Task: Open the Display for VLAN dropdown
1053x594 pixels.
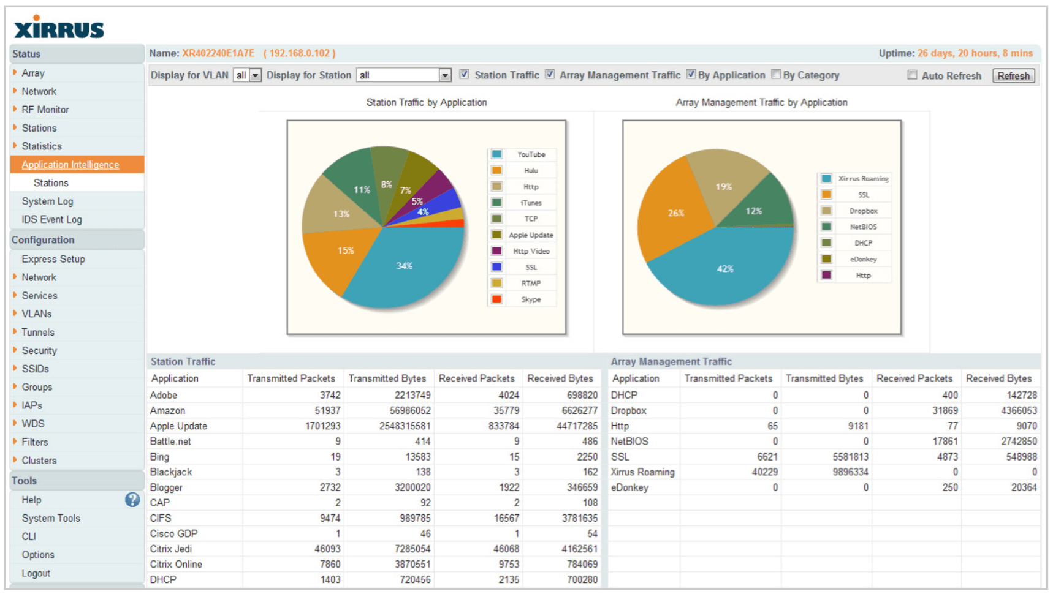Action: (248, 75)
